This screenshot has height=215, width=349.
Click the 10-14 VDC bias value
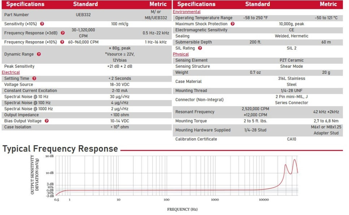click(120, 121)
